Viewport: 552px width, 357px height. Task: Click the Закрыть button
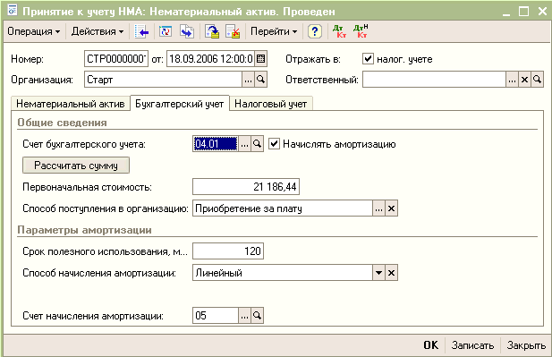(526, 345)
